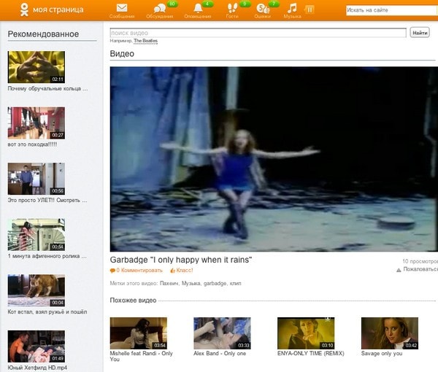Open the Оценки ratings icon
438x372 pixels.
(x=263, y=8)
